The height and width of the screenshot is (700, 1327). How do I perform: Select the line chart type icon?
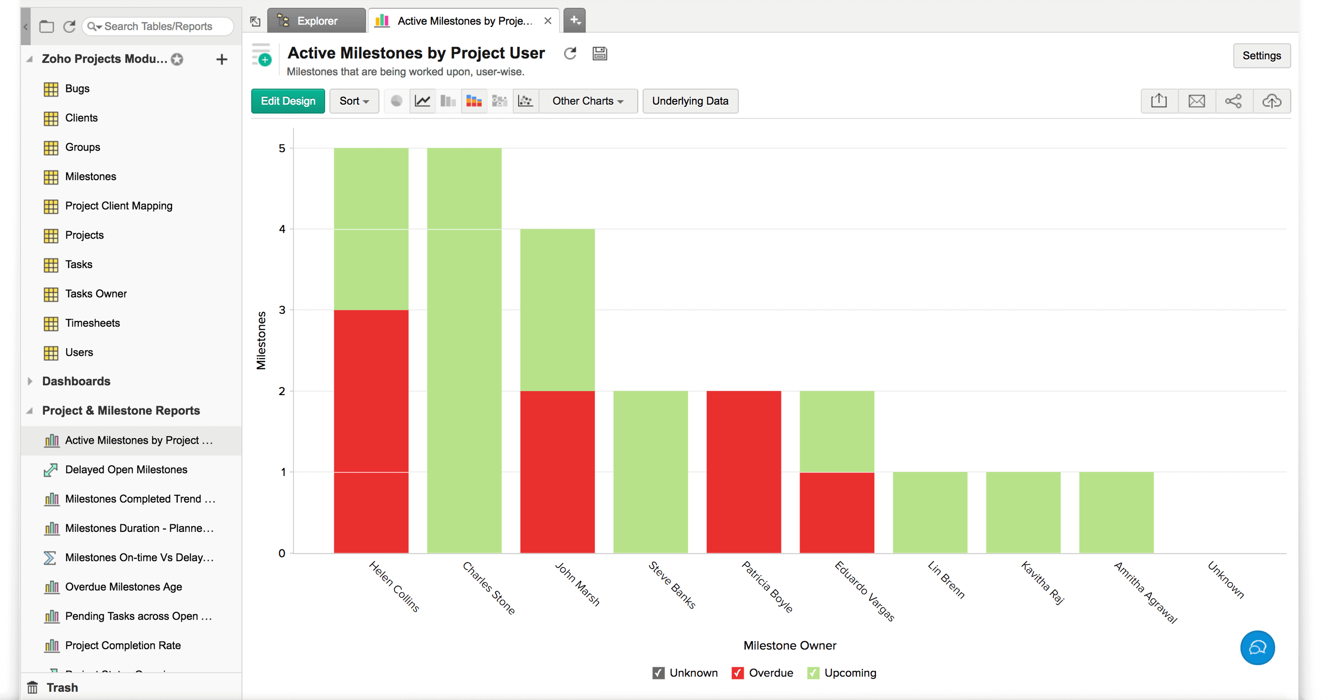coord(423,101)
